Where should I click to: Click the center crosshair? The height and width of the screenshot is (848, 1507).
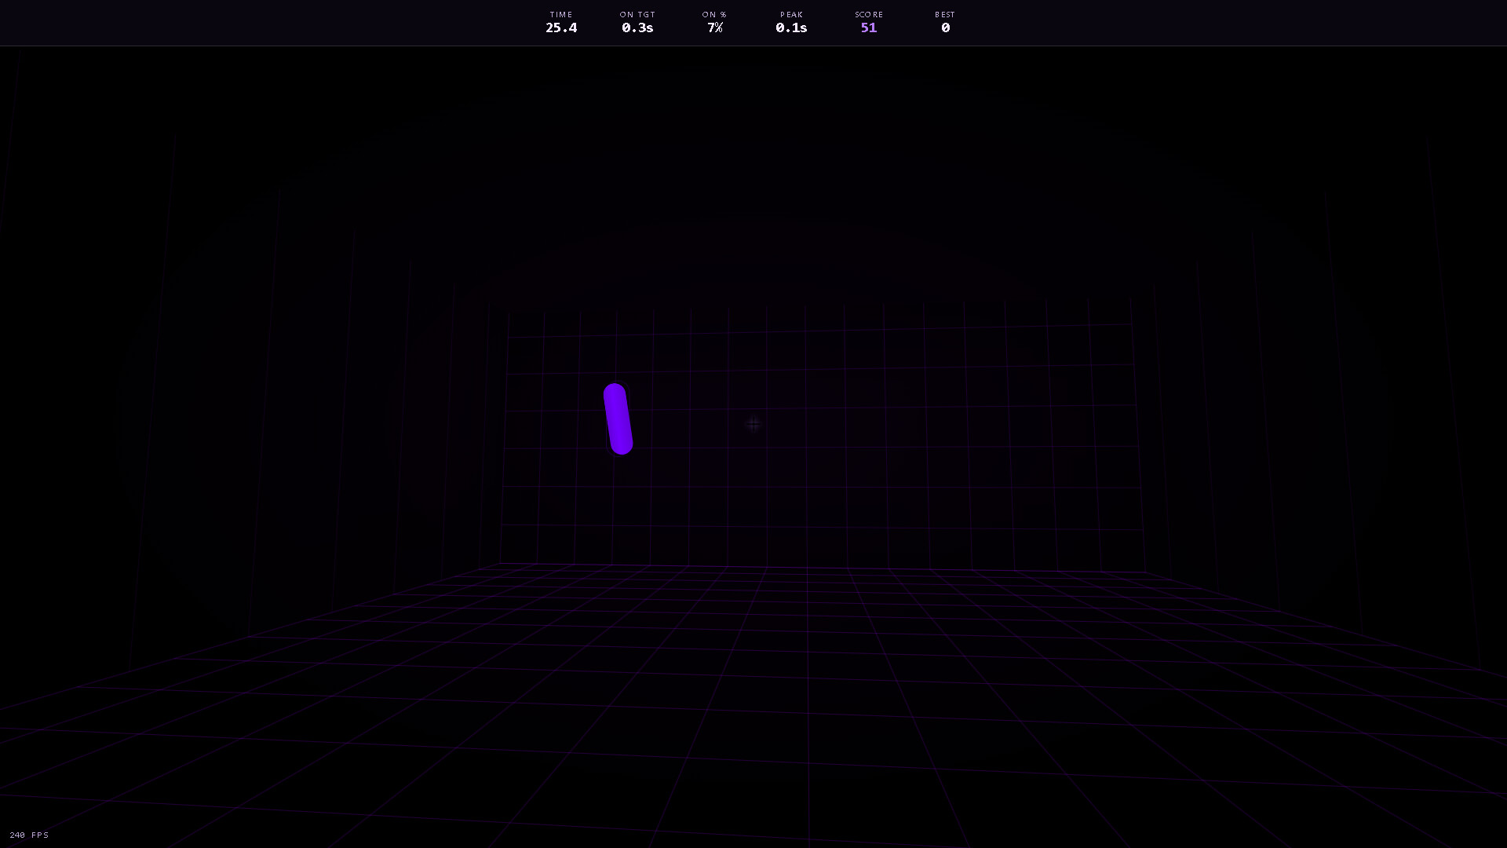pyautogui.click(x=753, y=424)
